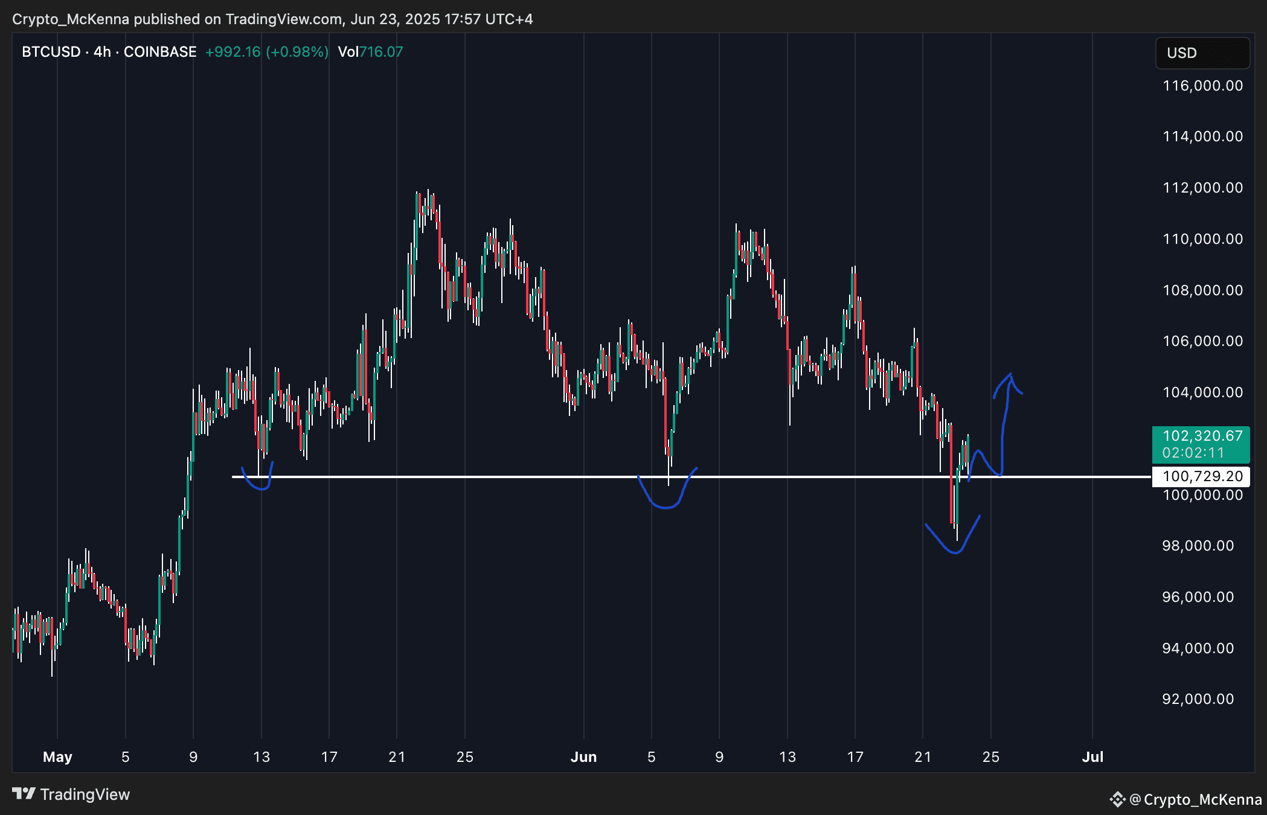
Task: Click the May label on the time axis
Action: (x=57, y=757)
